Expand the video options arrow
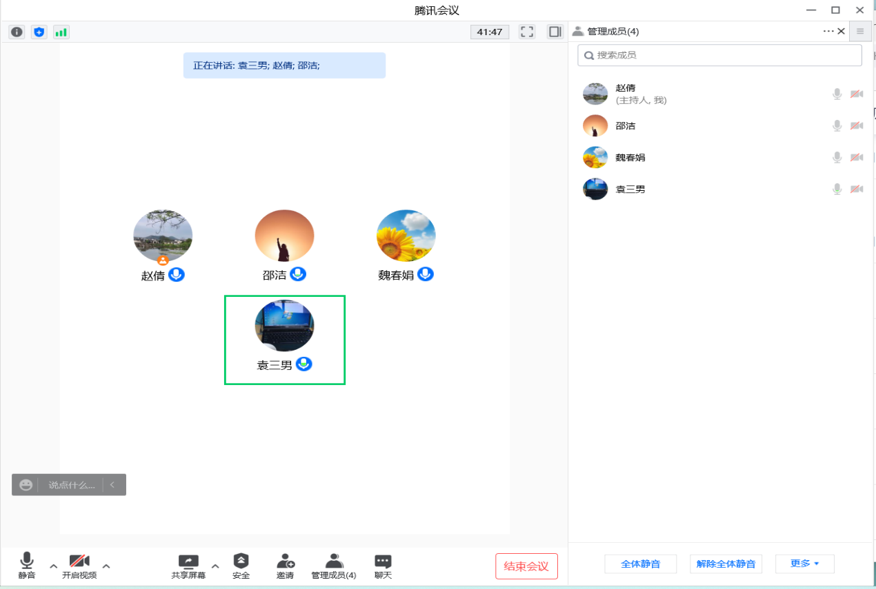 point(106,566)
